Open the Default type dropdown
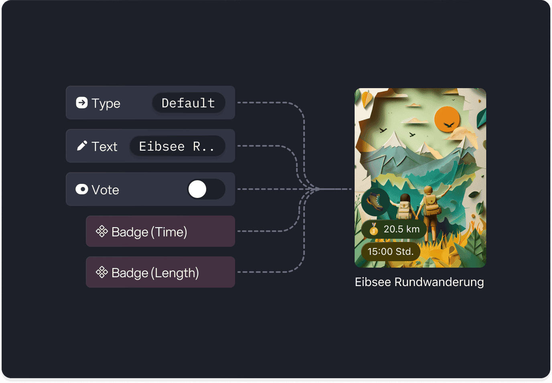The width and height of the screenshot is (552, 383). (x=189, y=103)
